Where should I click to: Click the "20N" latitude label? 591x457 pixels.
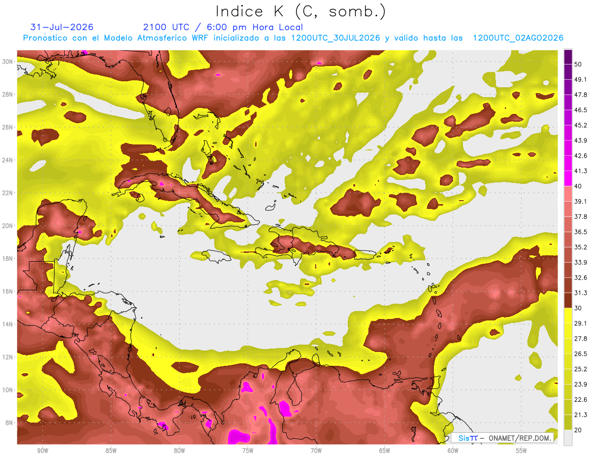point(7,226)
